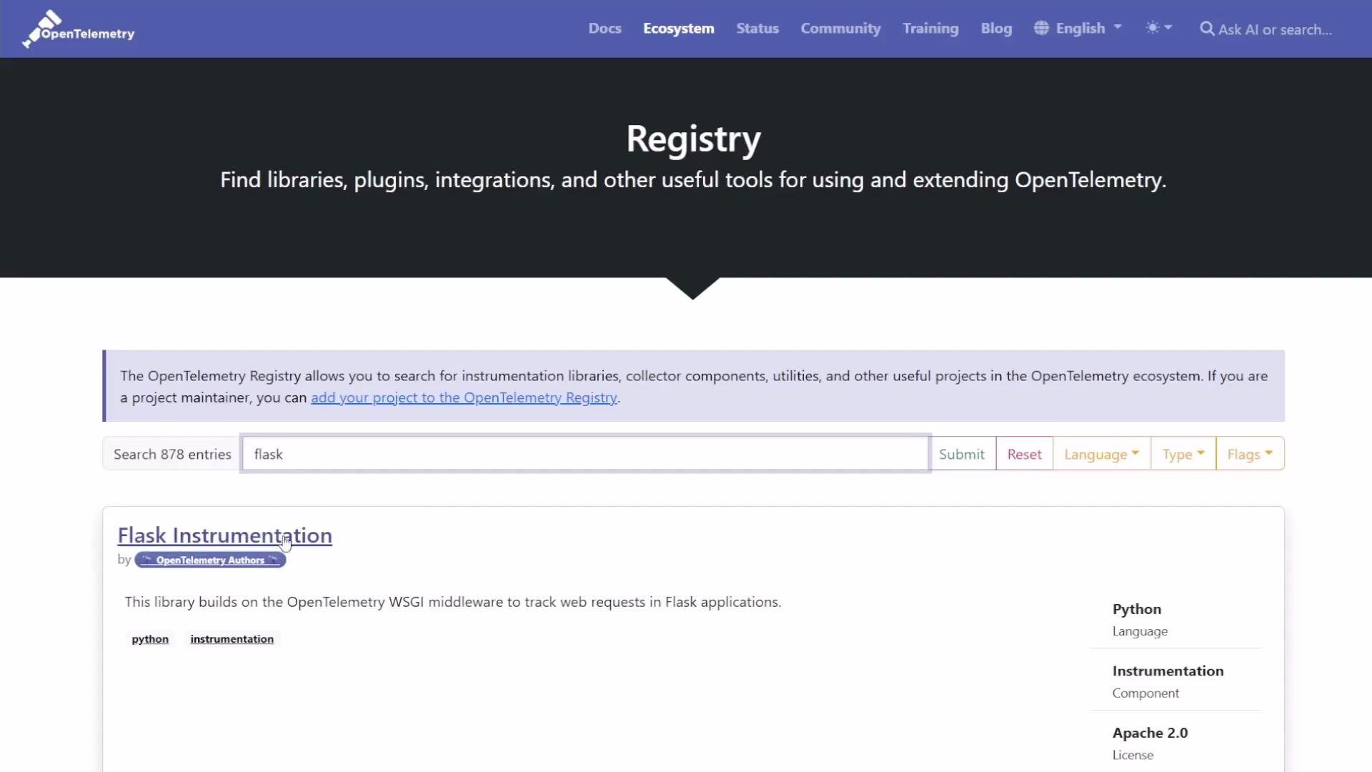Follow the add your project to the Registry link
Viewport: 1372px width, 772px height.
pos(464,397)
